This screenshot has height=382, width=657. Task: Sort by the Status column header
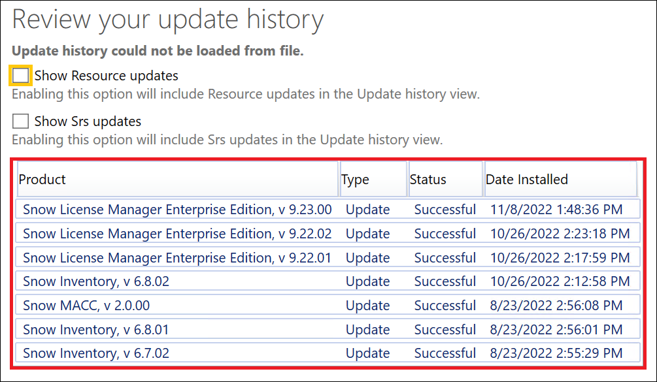pyautogui.click(x=445, y=180)
